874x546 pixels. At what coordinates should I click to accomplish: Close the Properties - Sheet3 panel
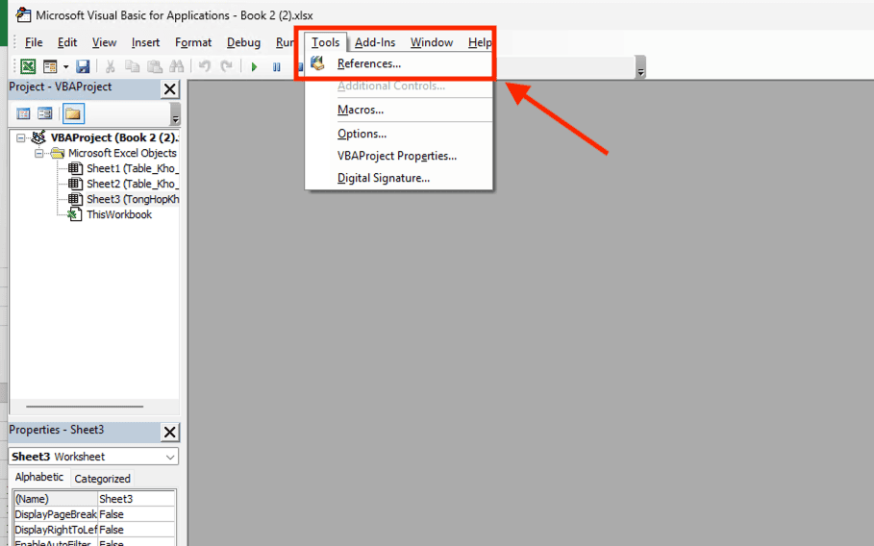(170, 432)
